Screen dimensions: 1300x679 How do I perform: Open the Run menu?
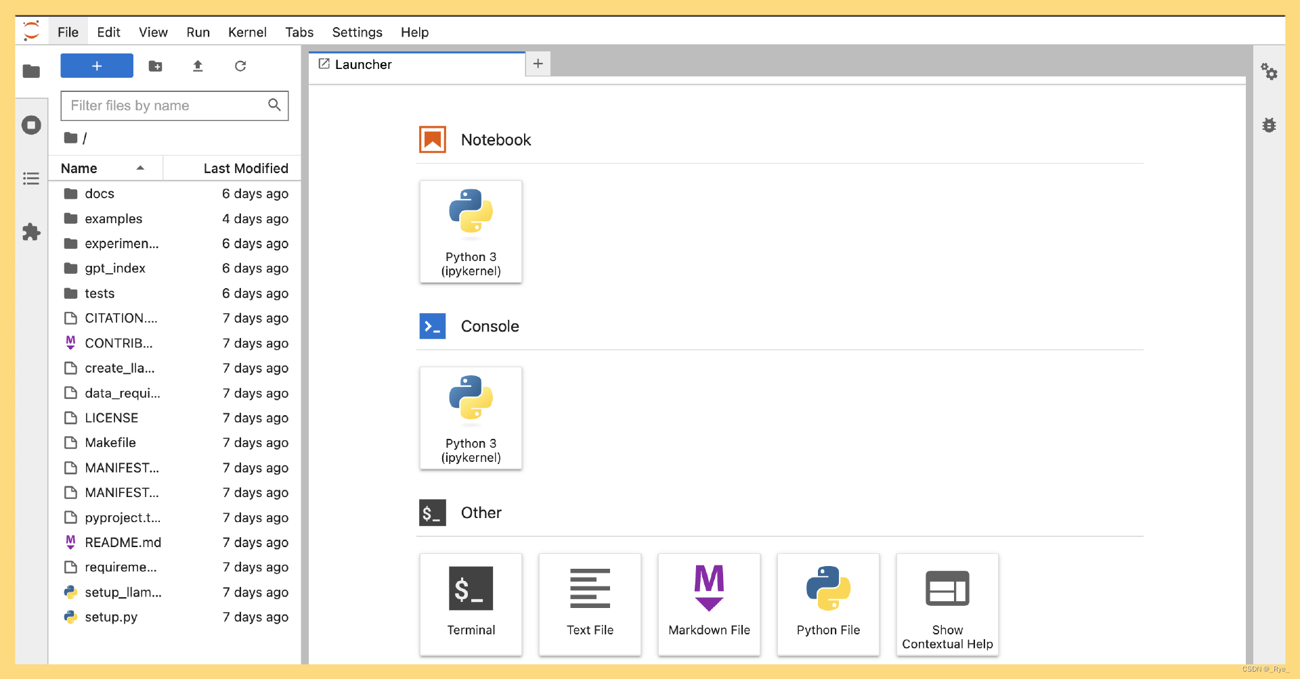[198, 32]
